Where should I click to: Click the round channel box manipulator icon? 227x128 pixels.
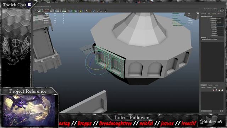click(x=221, y=11)
